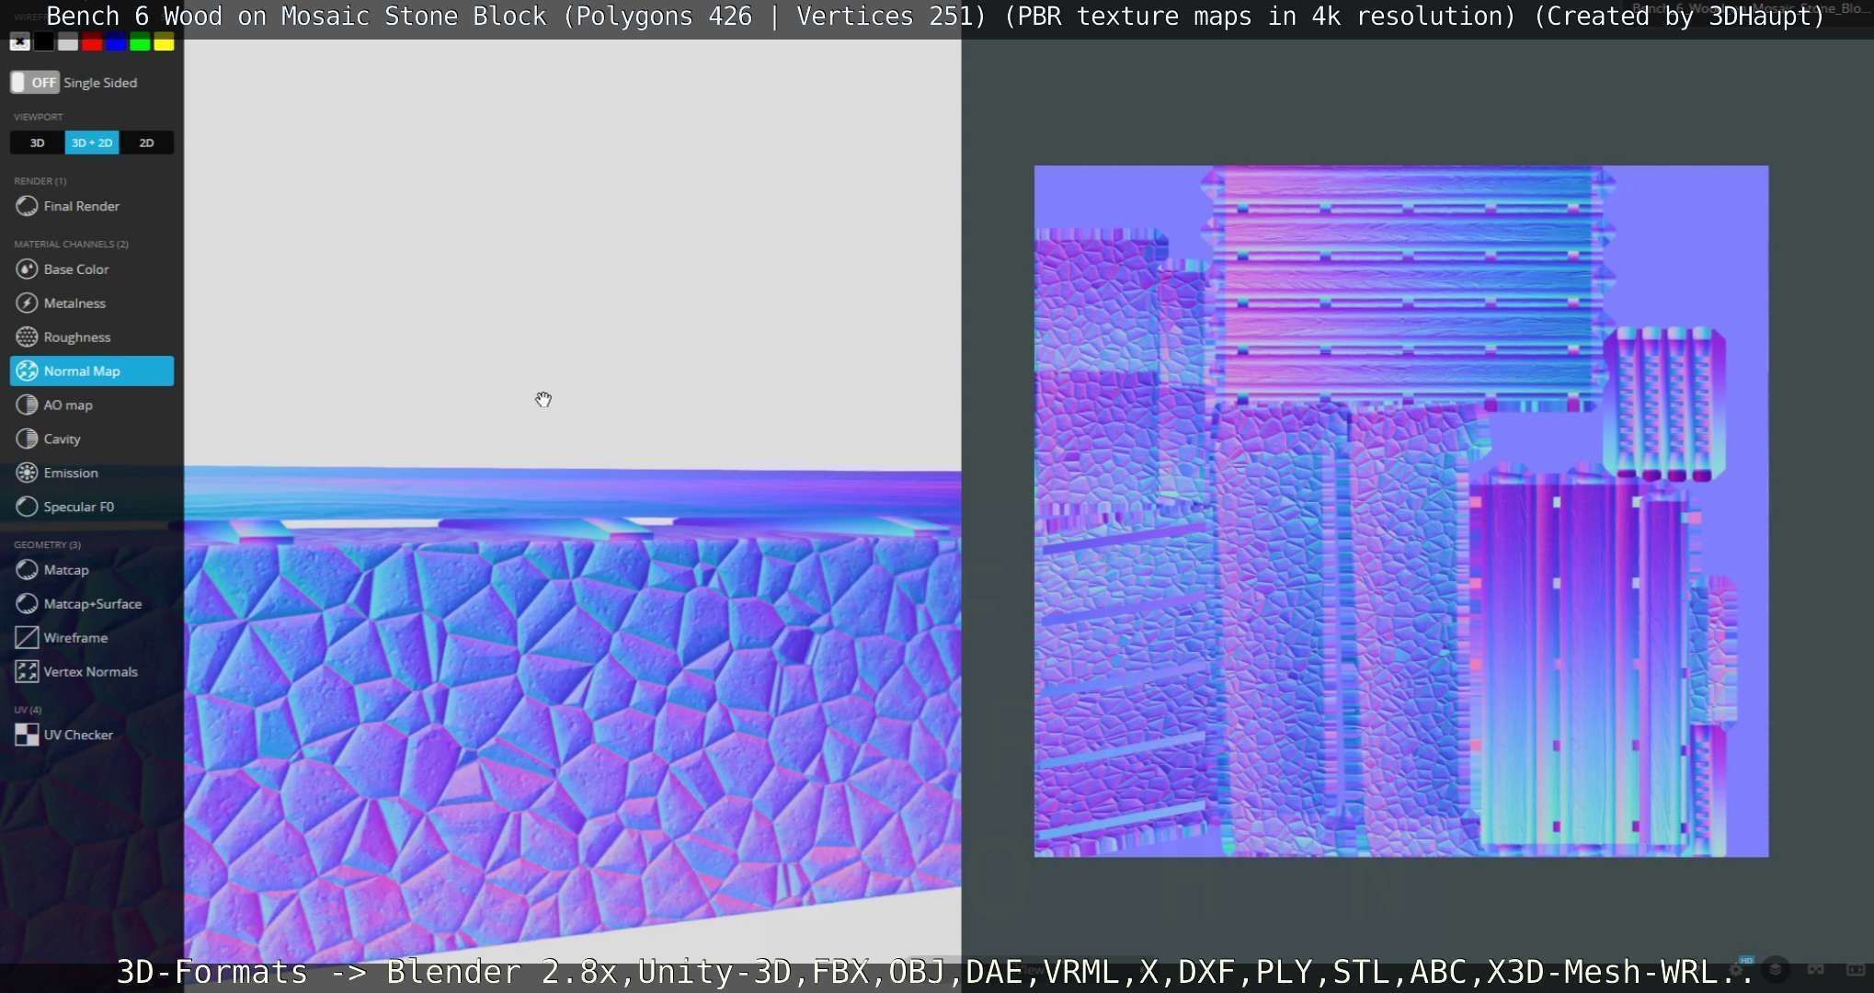Image resolution: width=1874 pixels, height=993 pixels.
Task: Select Vertex Normals display option
Action: tap(90, 672)
